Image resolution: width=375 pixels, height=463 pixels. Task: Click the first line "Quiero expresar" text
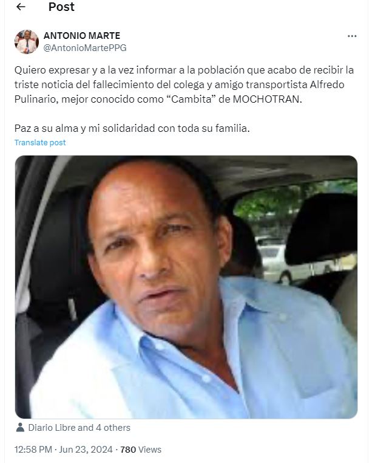(184, 70)
